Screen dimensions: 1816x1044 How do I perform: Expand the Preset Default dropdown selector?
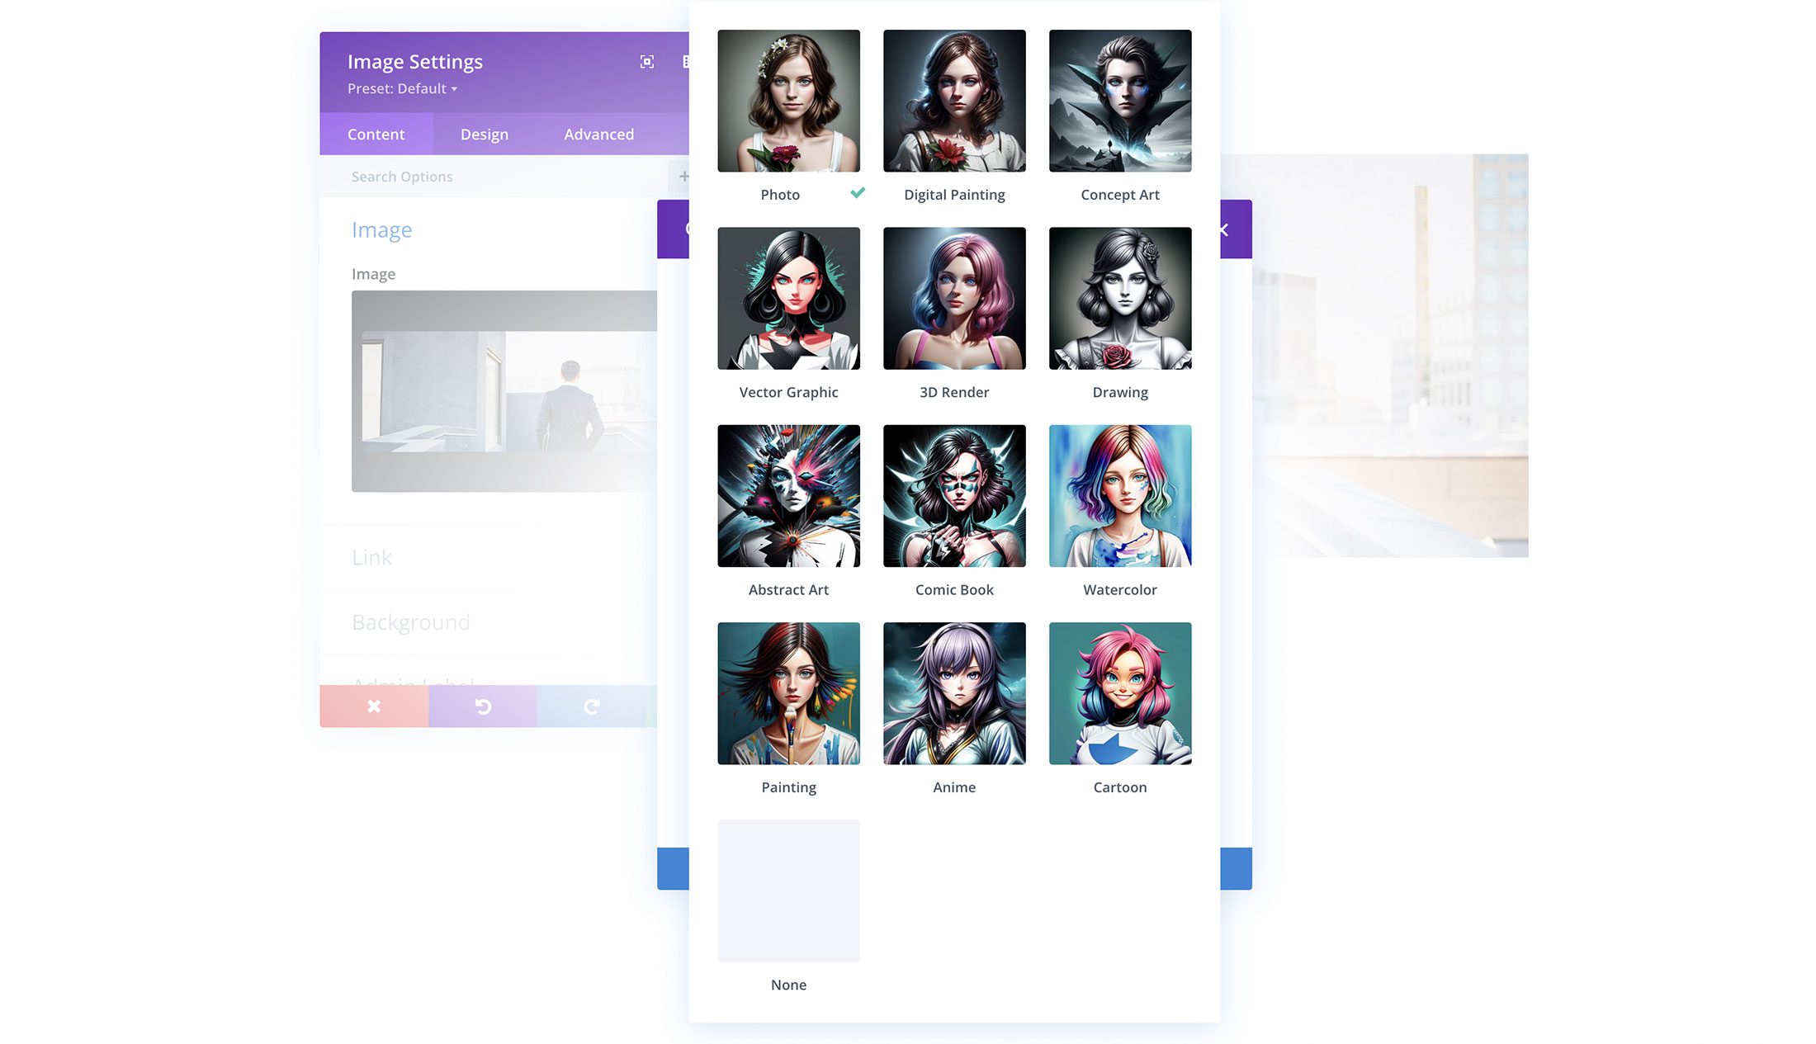point(403,87)
